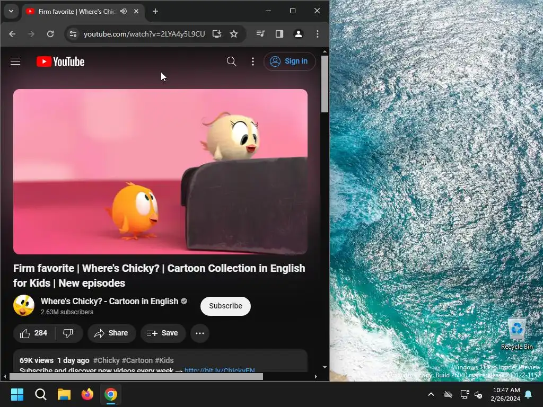Click the install app icon in address bar
The width and height of the screenshot is (543, 407).
217,34
